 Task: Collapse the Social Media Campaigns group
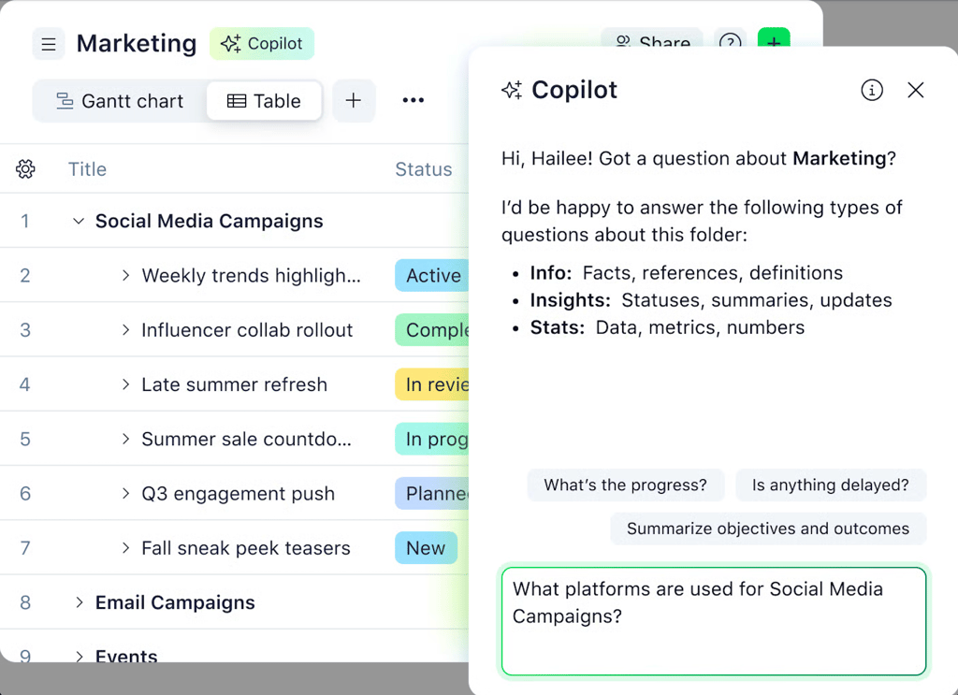coord(79,222)
